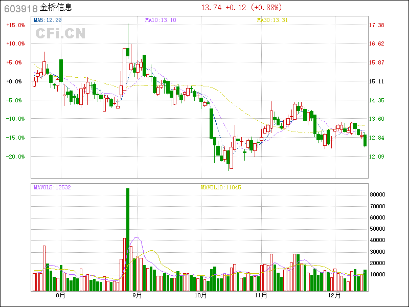Select the stock code 603918

(x=19, y=8)
